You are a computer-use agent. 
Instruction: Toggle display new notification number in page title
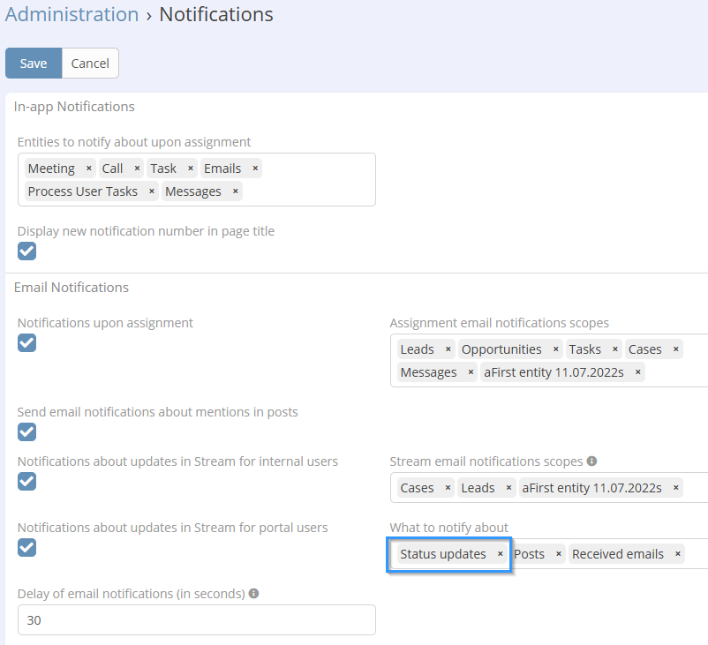[x=27, y=251]
